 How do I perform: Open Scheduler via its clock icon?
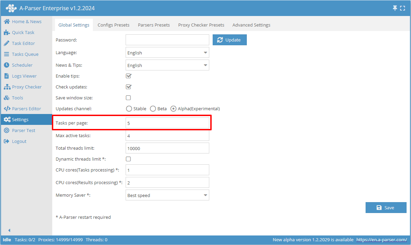click(6, 65)
